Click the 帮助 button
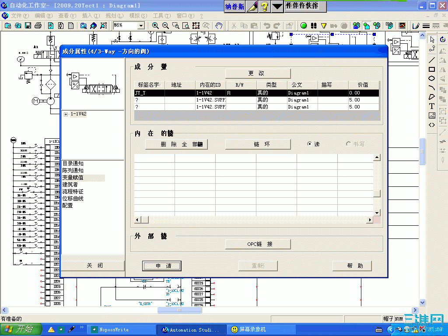The image size is (448, 336). [x=352, y=266]
